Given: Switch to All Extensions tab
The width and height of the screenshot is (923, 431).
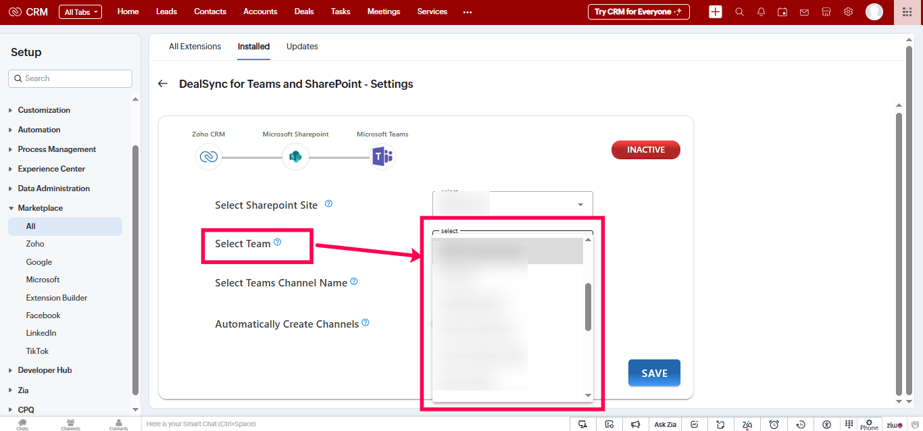Looking at the screenshot, I should pos(195,47).
